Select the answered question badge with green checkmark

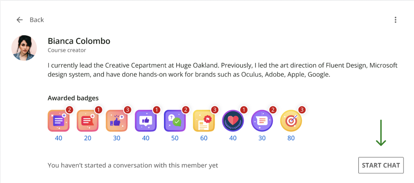pos(175,121)
